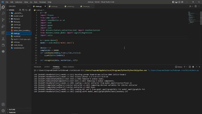Collapse the VOICEA root folder
The height and width of the screenshot is (114, 202).
(8, 10)
